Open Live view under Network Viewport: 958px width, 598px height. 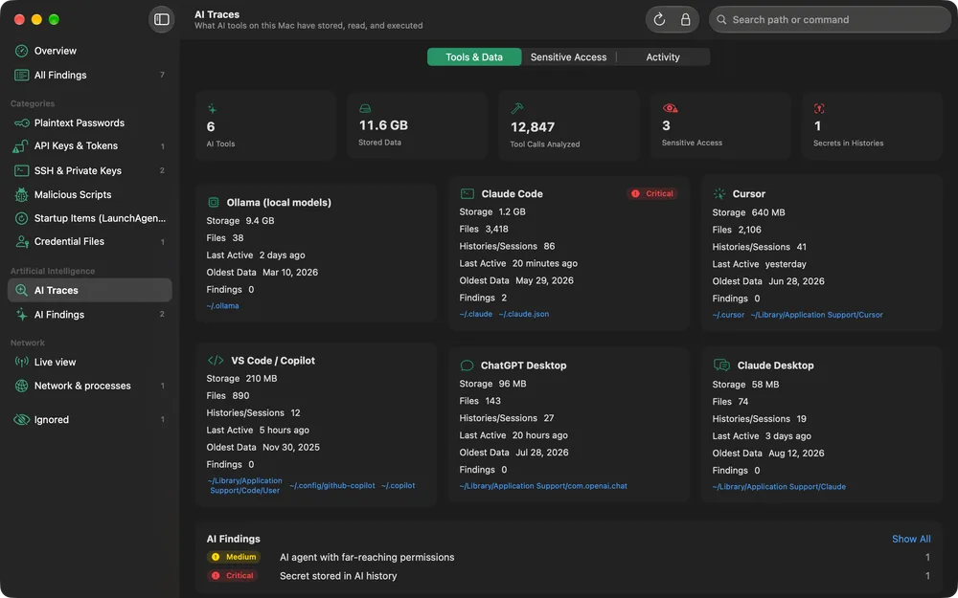90,362
